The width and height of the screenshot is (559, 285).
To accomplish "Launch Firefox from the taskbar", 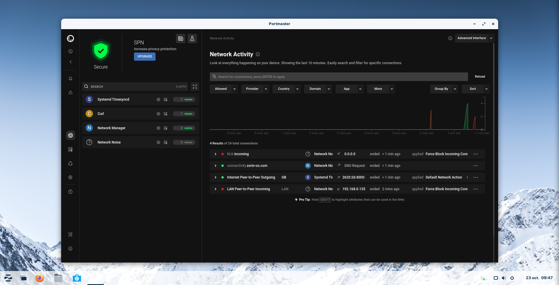I will pos(40,278).
